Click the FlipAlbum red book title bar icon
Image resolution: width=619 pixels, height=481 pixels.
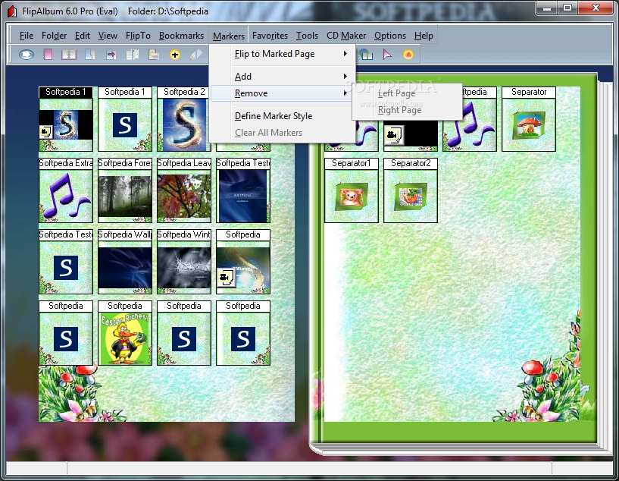tap(12, 11)
